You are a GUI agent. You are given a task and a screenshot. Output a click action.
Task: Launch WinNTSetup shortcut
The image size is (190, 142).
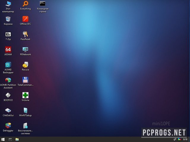(x=25, y=112)
